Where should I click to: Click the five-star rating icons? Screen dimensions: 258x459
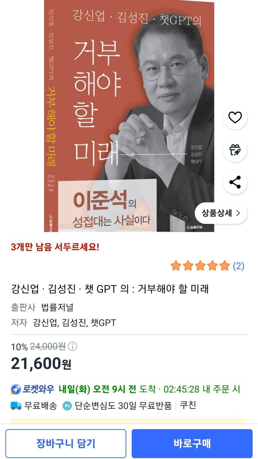(x=200, y=266)
